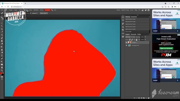Open the Reddit link icon
The image size is (180, 101).
(143, 10)
